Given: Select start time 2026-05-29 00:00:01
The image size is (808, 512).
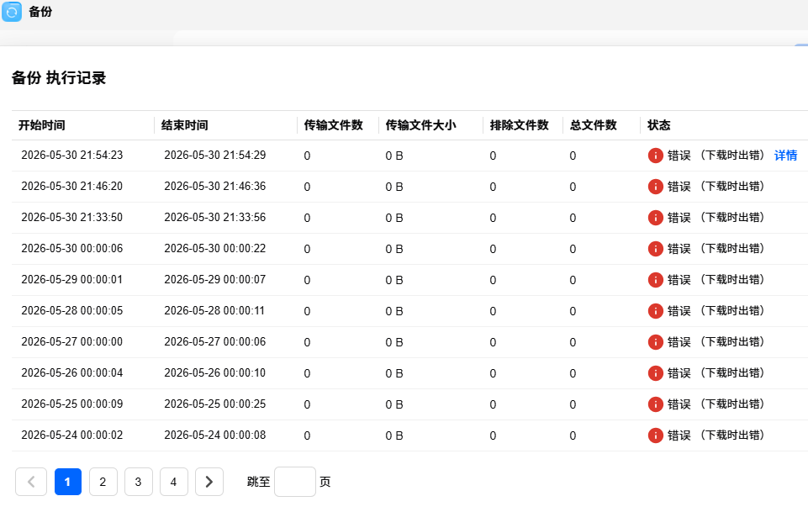Looking at the screenshot, I should (x=72, y=280).
